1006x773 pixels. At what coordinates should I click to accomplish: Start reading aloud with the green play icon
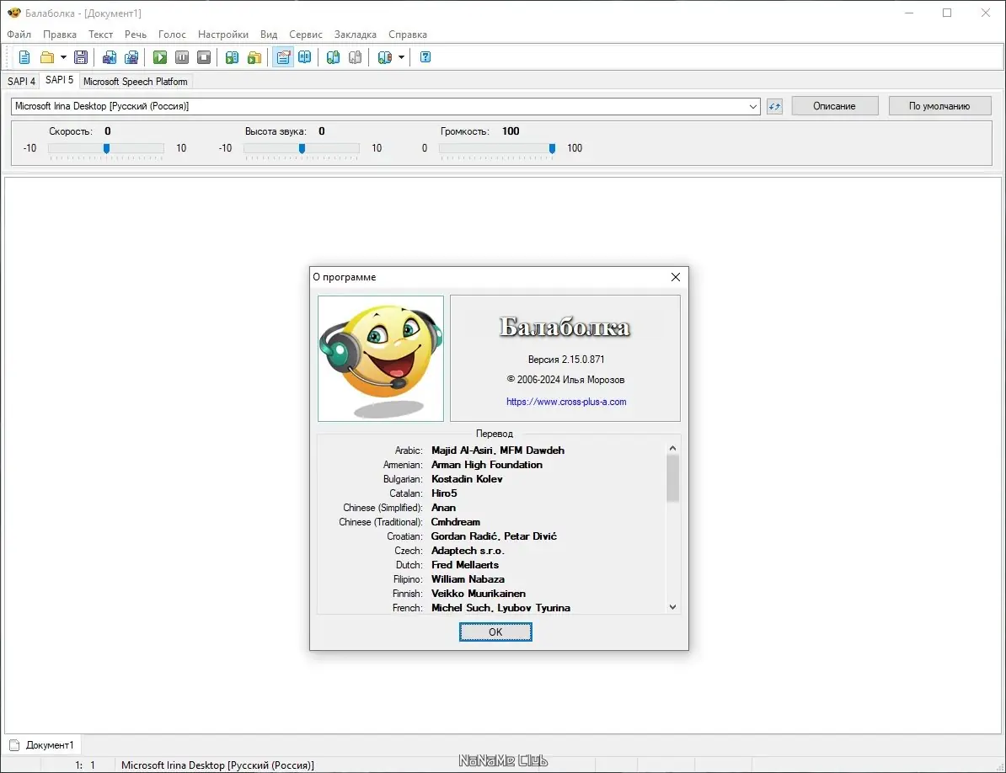coord(160,58)
